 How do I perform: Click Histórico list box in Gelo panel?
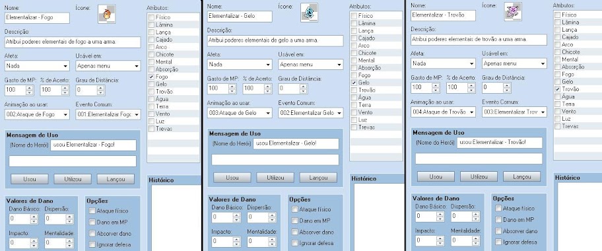(x=378, y=217)
